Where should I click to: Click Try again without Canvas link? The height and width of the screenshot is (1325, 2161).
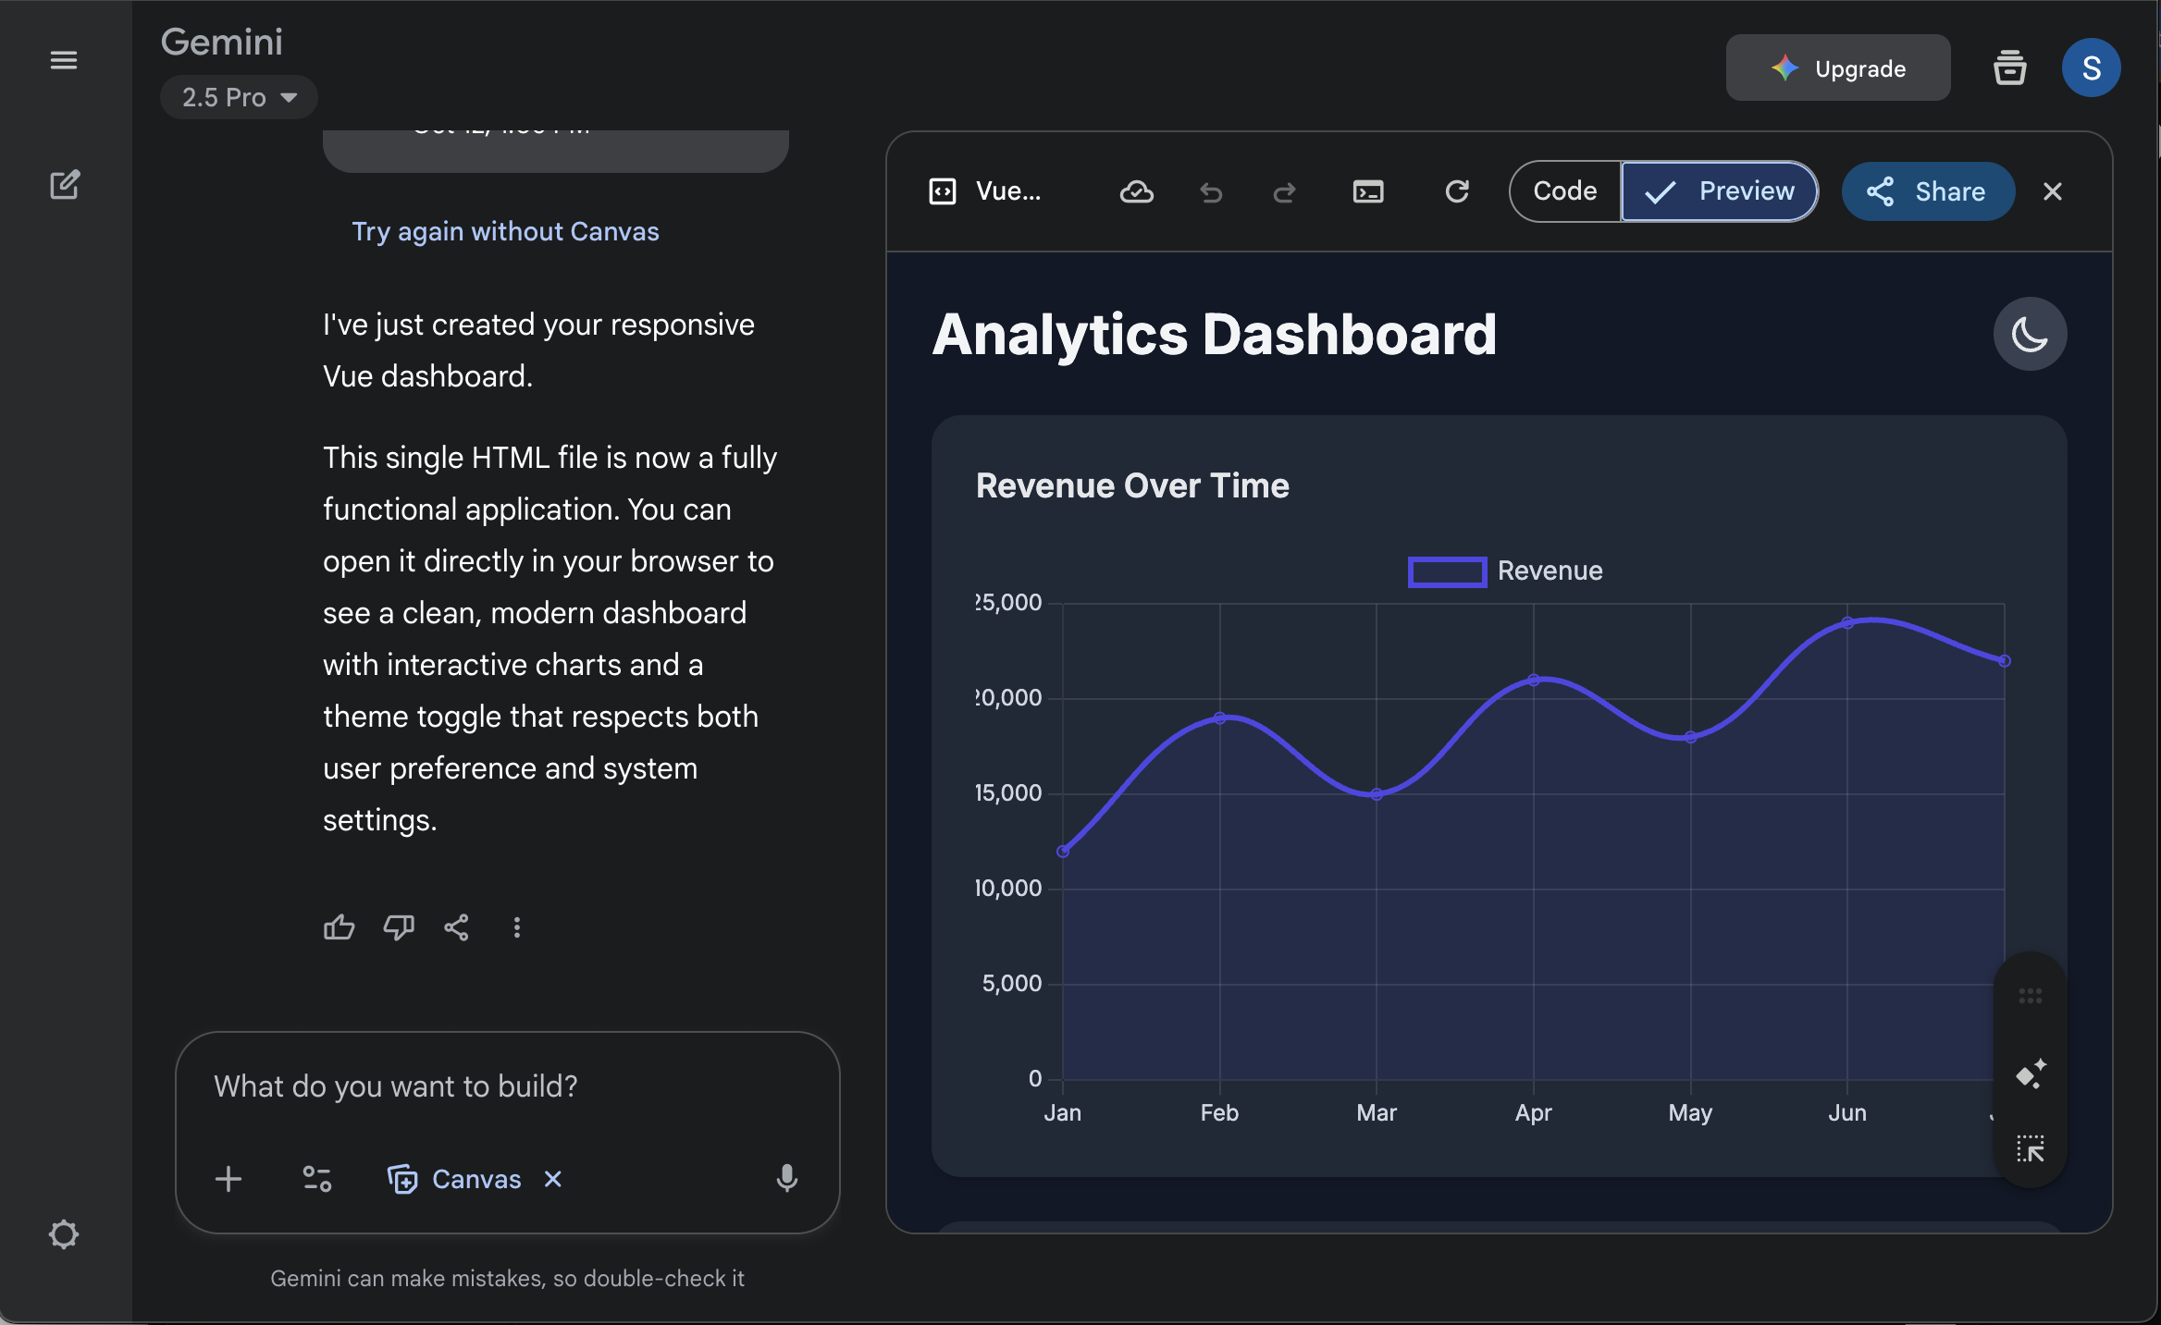[505, 231]
